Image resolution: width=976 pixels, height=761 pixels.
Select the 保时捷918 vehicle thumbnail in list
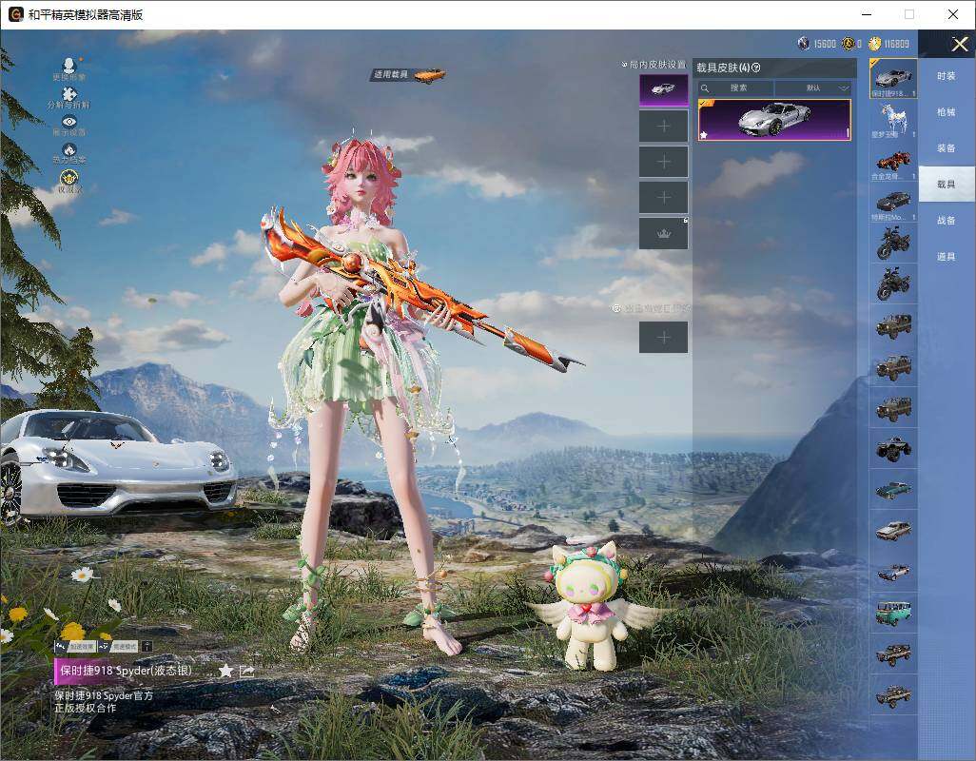click(x=893, y=78)
